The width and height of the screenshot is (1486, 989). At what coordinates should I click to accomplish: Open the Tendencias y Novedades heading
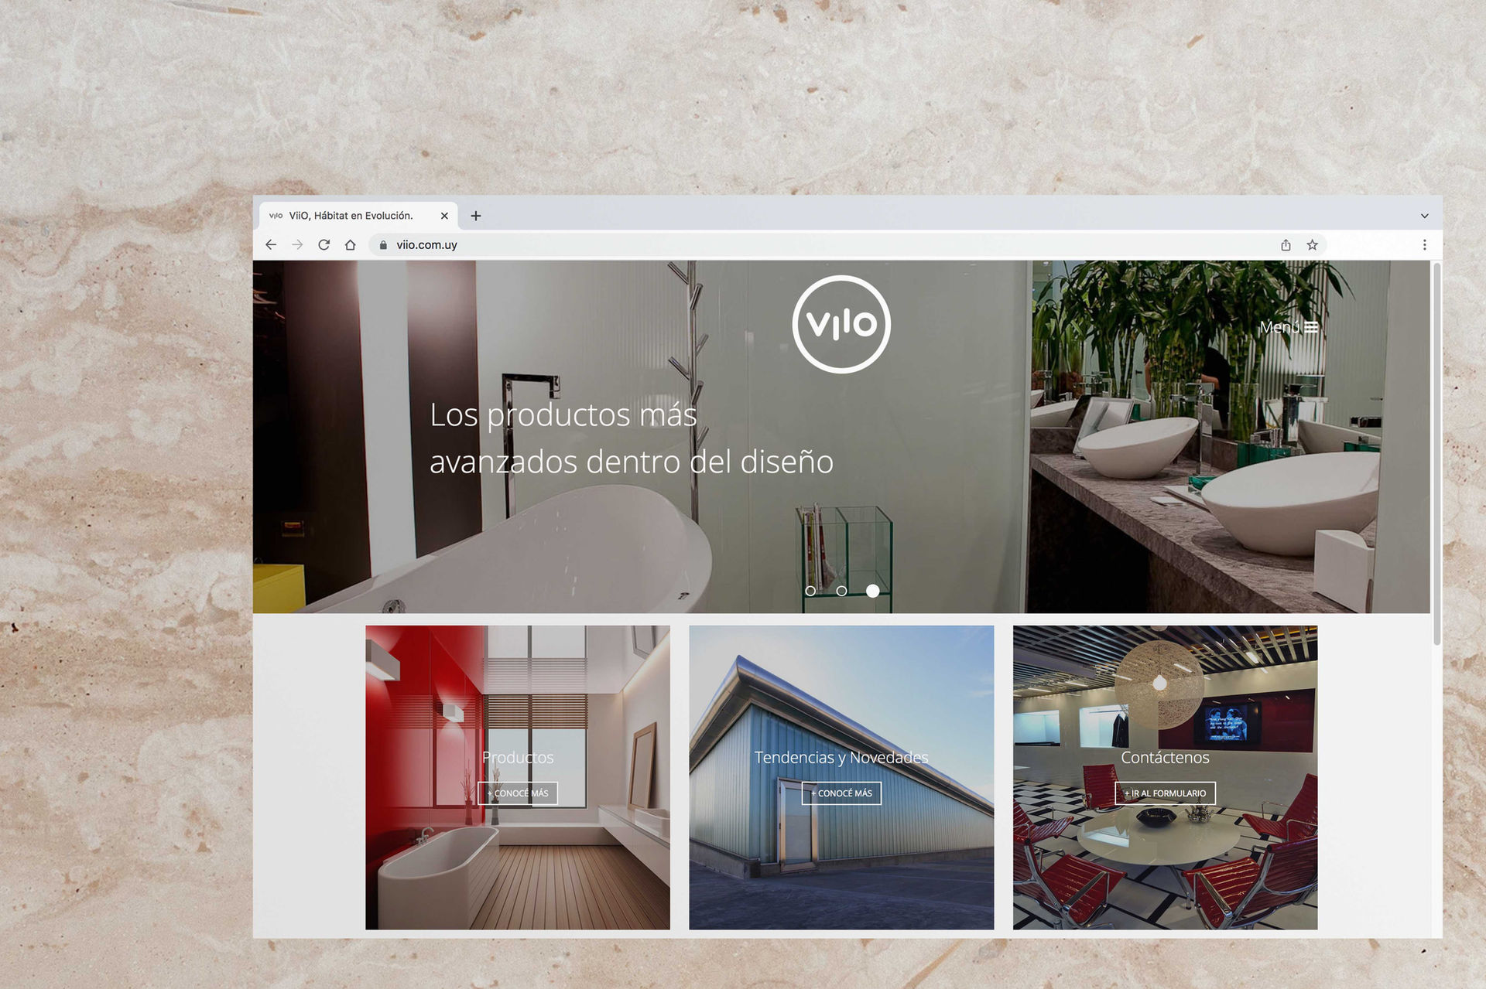[x=841, y=758]
